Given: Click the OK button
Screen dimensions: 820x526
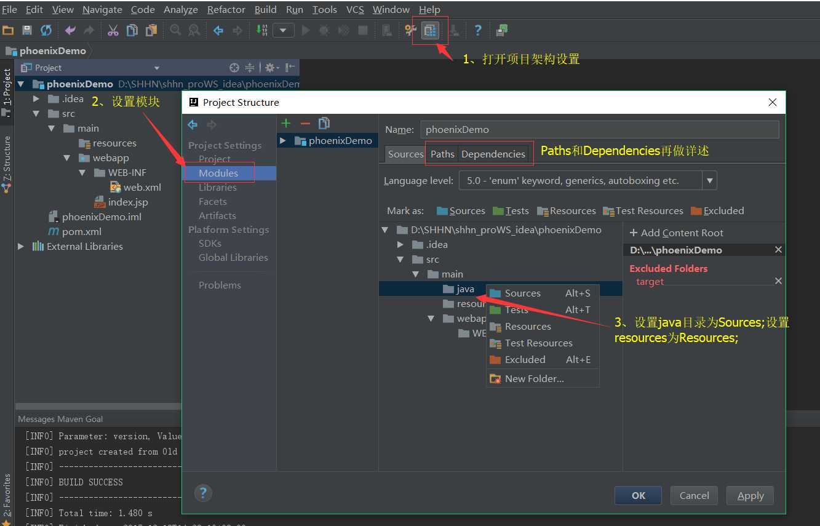Looking at the screenshot, I should click(639, 496).
